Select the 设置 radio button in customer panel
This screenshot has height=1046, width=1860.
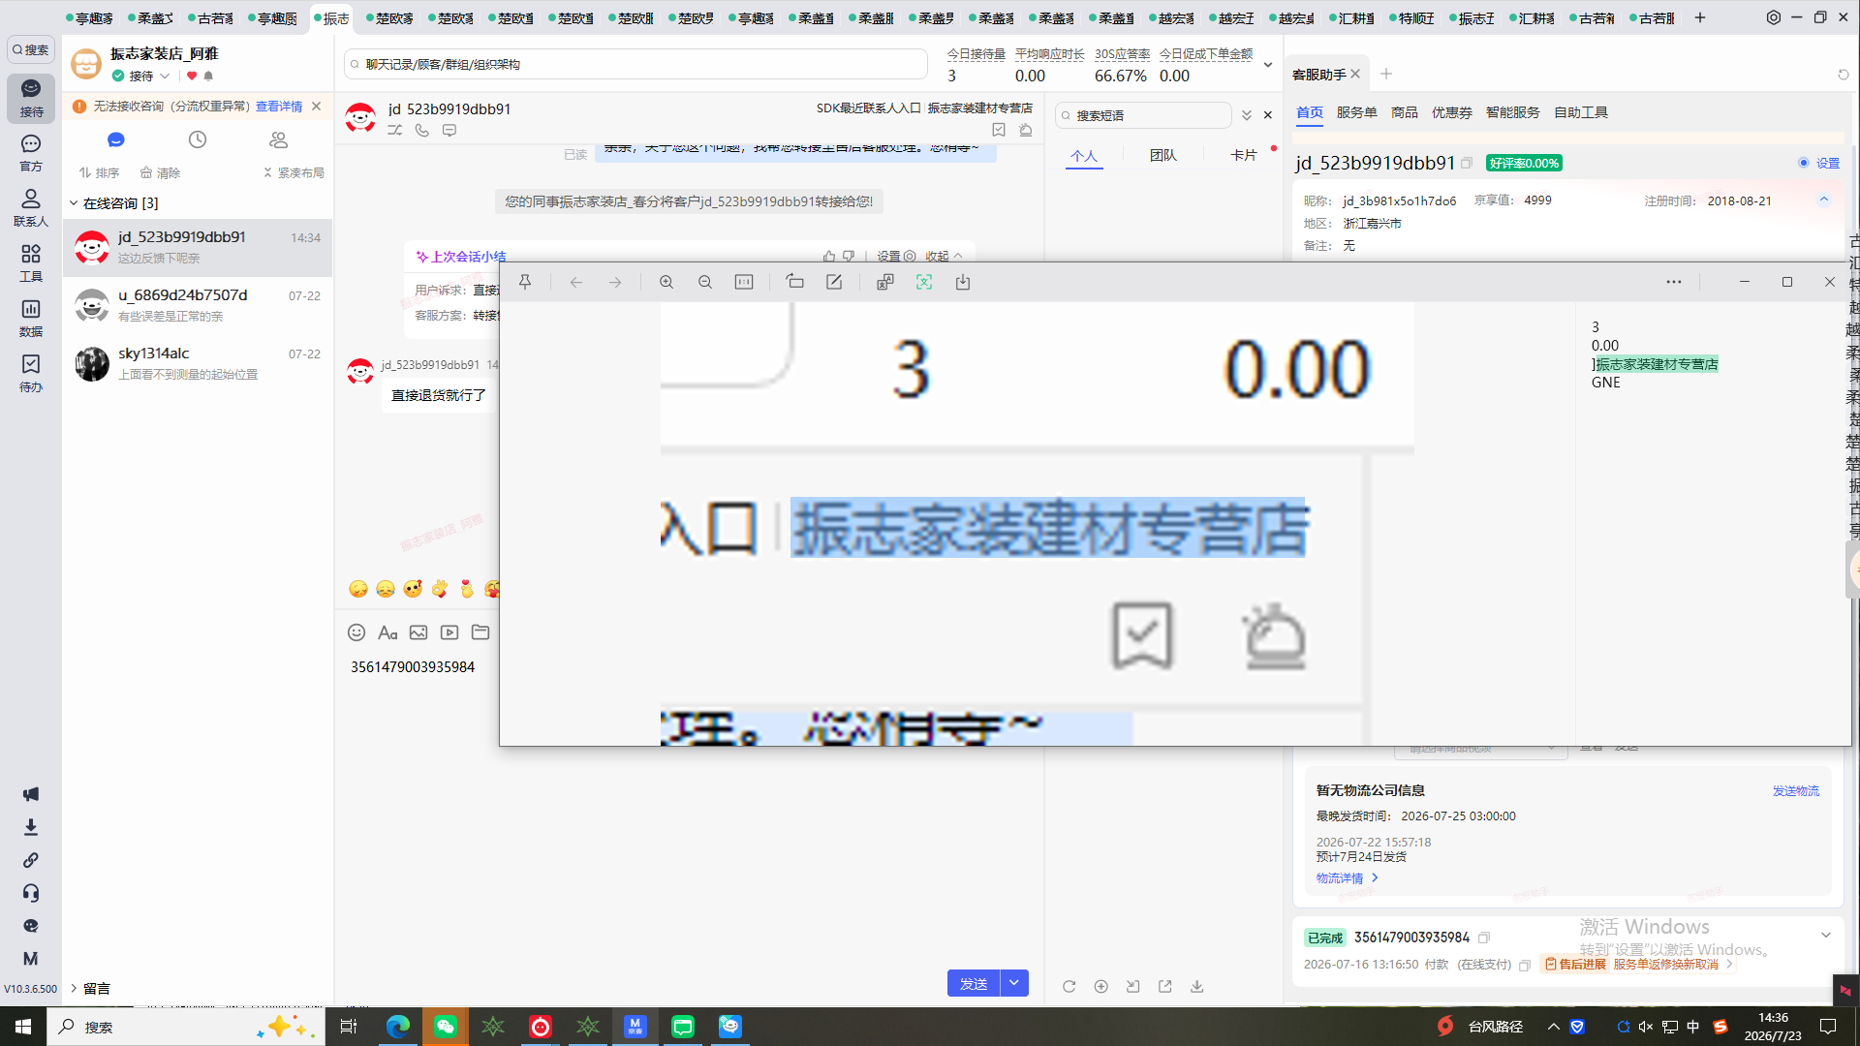click(1804, 163)
